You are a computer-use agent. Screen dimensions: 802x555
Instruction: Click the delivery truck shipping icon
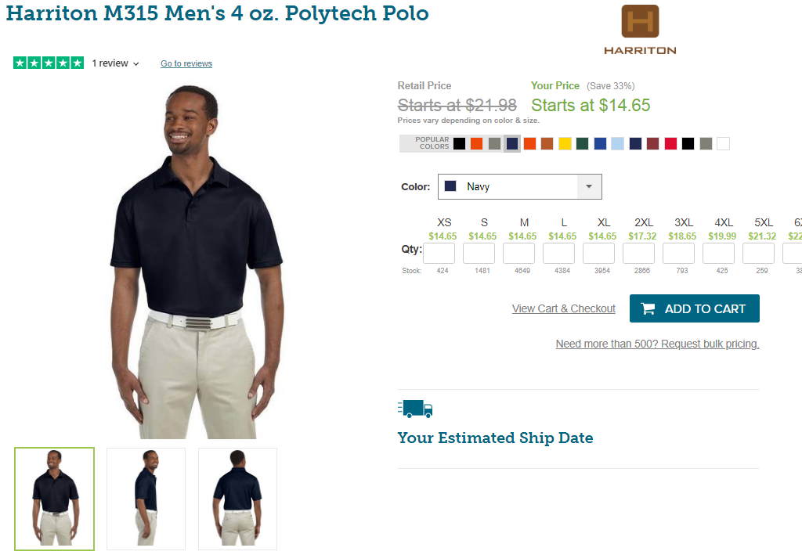coord(415,409)
